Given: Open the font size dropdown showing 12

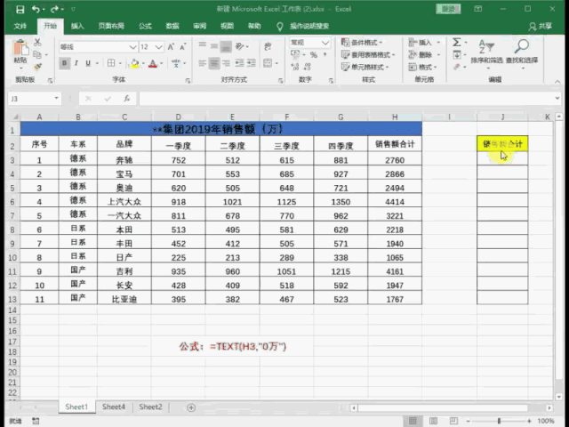Looking at the screenshot, I should click(x=158, y=47).
